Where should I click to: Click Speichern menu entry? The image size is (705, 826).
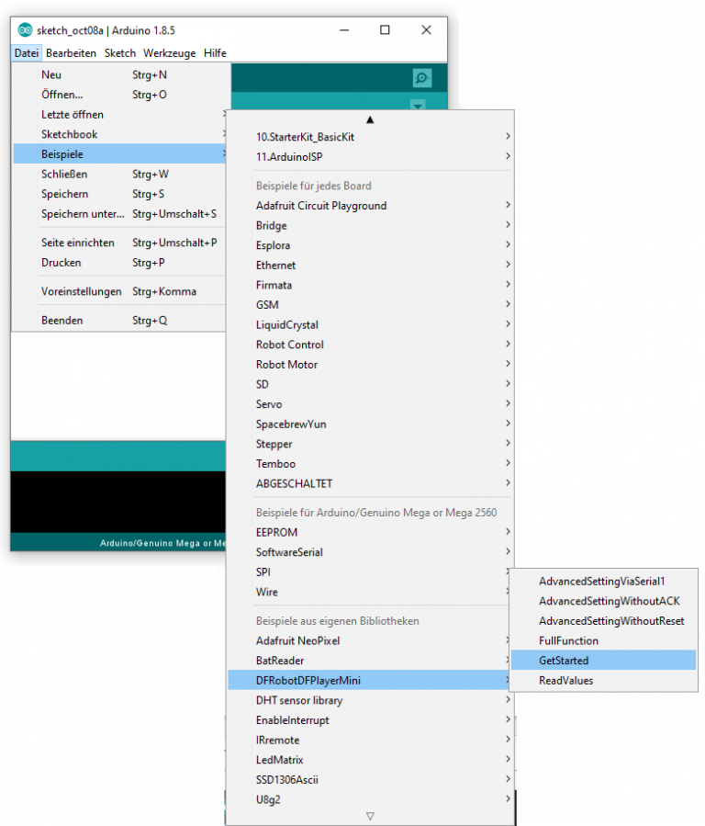point(121,194)
